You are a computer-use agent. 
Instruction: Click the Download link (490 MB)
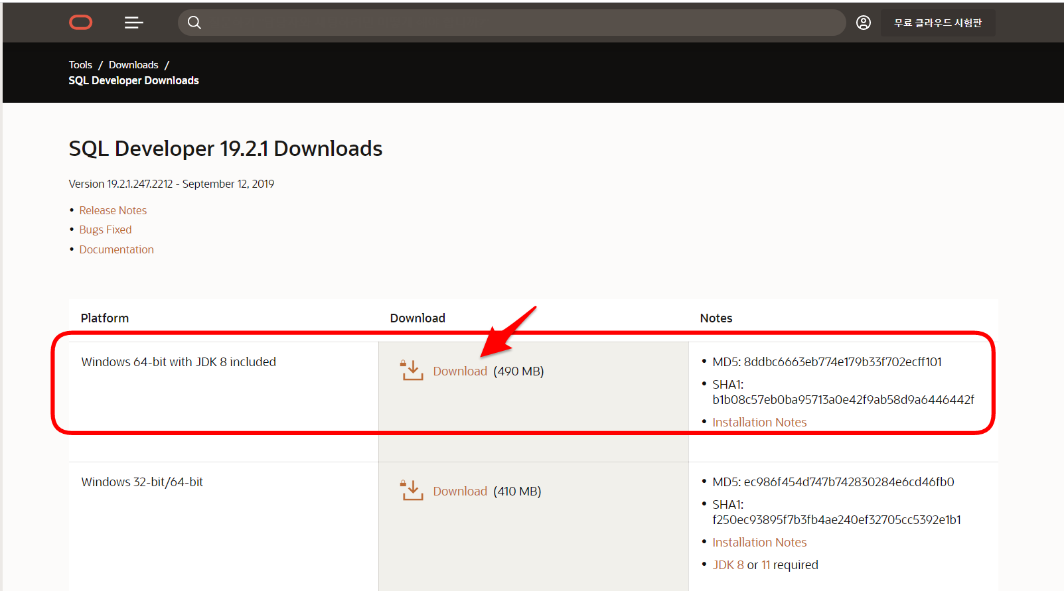460,371
